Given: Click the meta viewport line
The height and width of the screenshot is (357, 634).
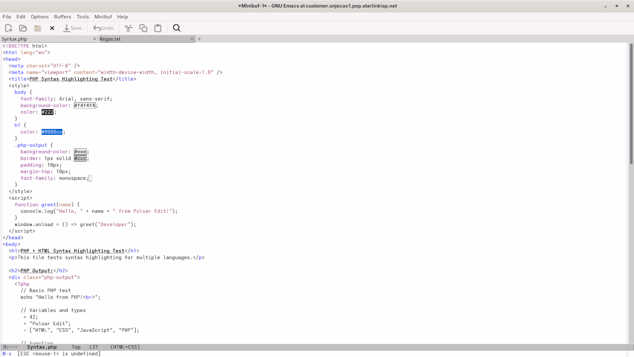Looking at the screenshot, I should click(115, 72).
